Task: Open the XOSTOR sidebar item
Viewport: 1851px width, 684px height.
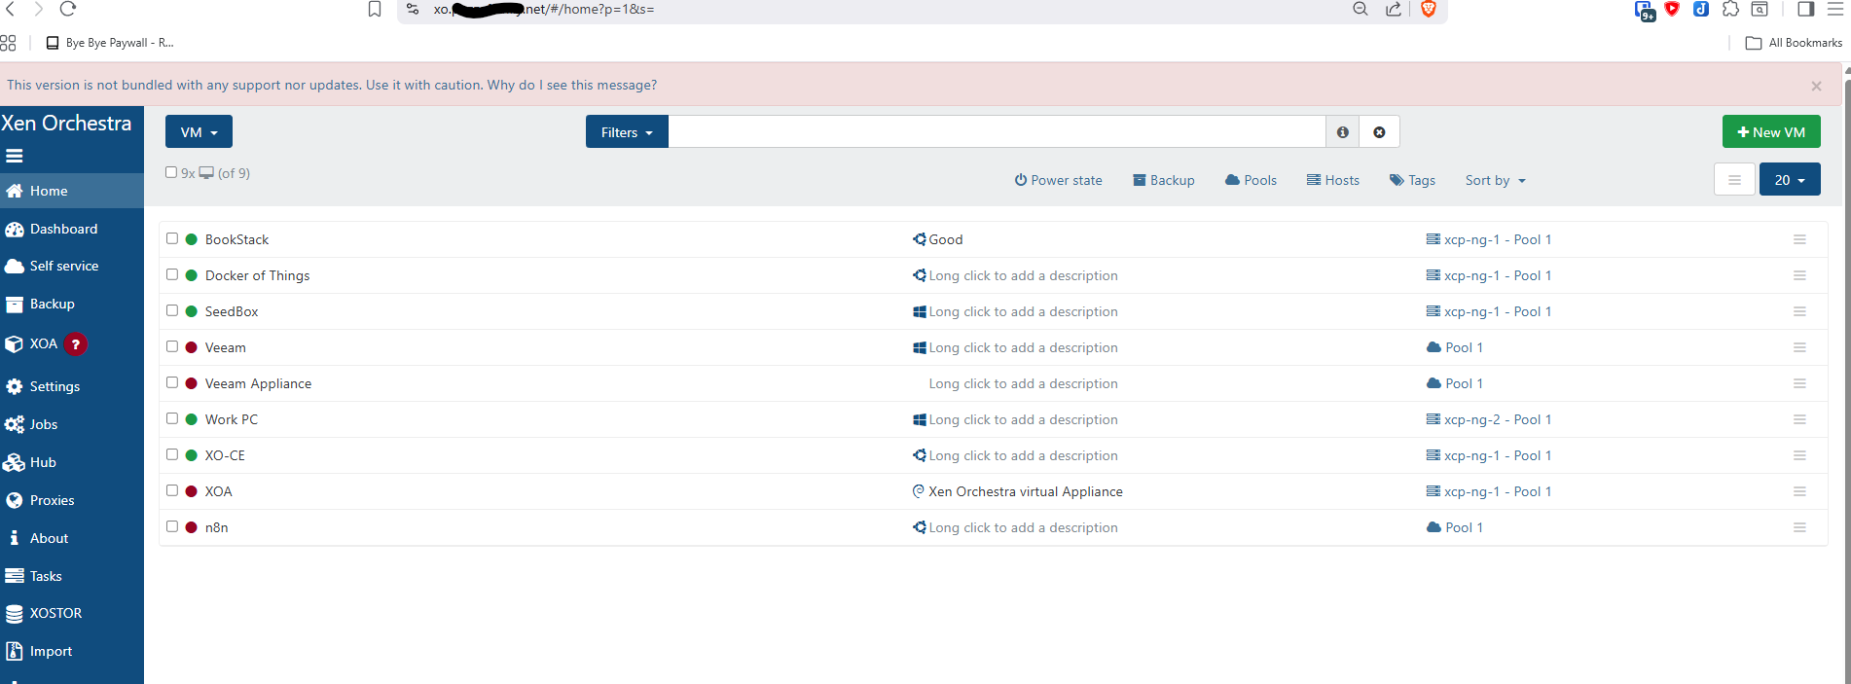Action: (72, 613)
